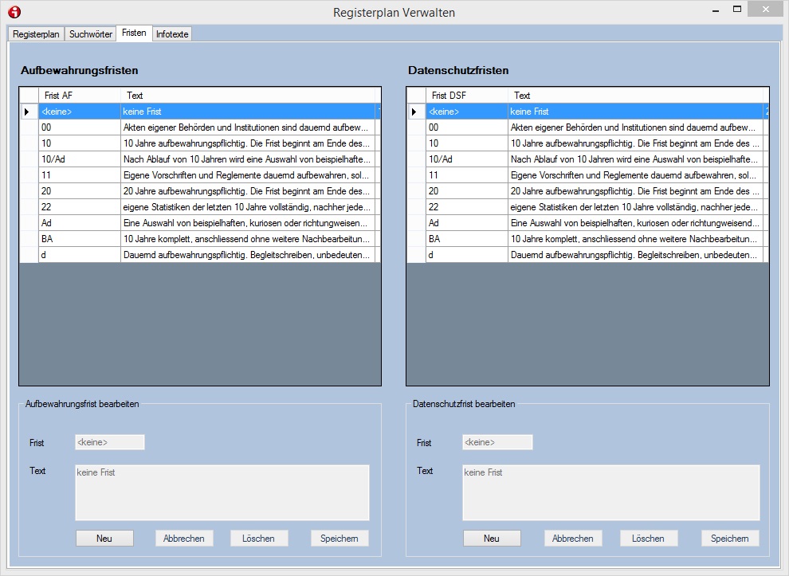The height and width of the screenshot is (576, 789).
Task: Click Neu under Datenschutzfrist bearbeiten
Action: [492, 539]
